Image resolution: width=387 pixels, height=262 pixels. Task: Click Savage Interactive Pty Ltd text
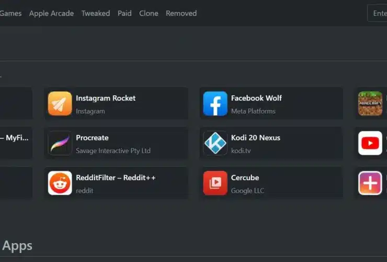click(113, 151)
